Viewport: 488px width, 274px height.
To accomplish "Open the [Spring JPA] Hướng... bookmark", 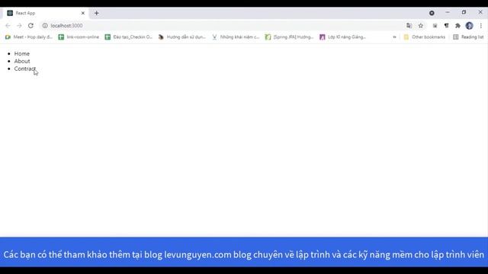I will point(289,37).
